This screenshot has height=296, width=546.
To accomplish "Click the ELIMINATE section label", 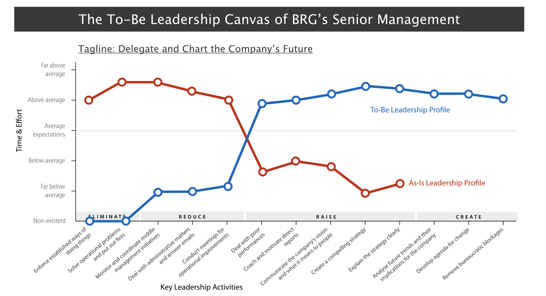I will click(x=107, y=216).
